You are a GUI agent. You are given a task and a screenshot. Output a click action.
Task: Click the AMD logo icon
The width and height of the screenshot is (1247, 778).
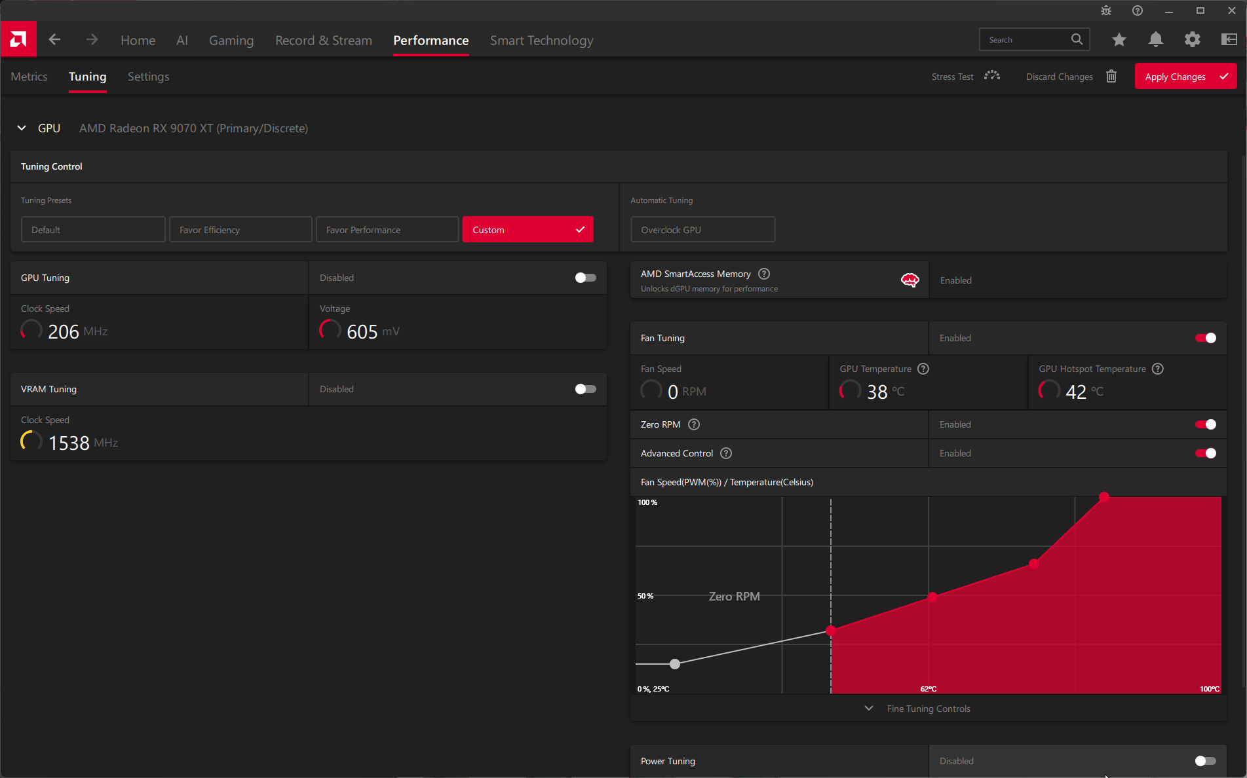pyautogui.click(x=18, y=39)
